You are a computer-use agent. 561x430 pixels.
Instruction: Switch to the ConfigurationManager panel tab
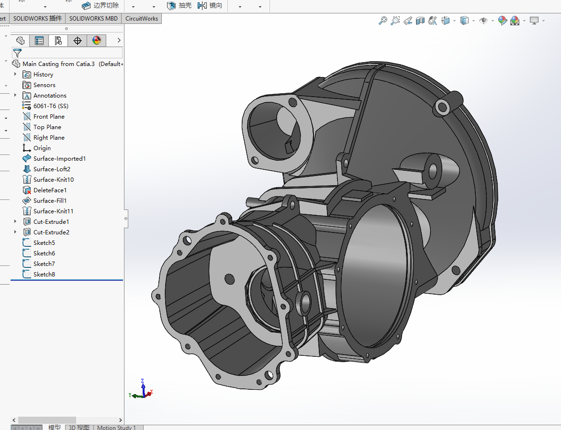click(58, 41)
